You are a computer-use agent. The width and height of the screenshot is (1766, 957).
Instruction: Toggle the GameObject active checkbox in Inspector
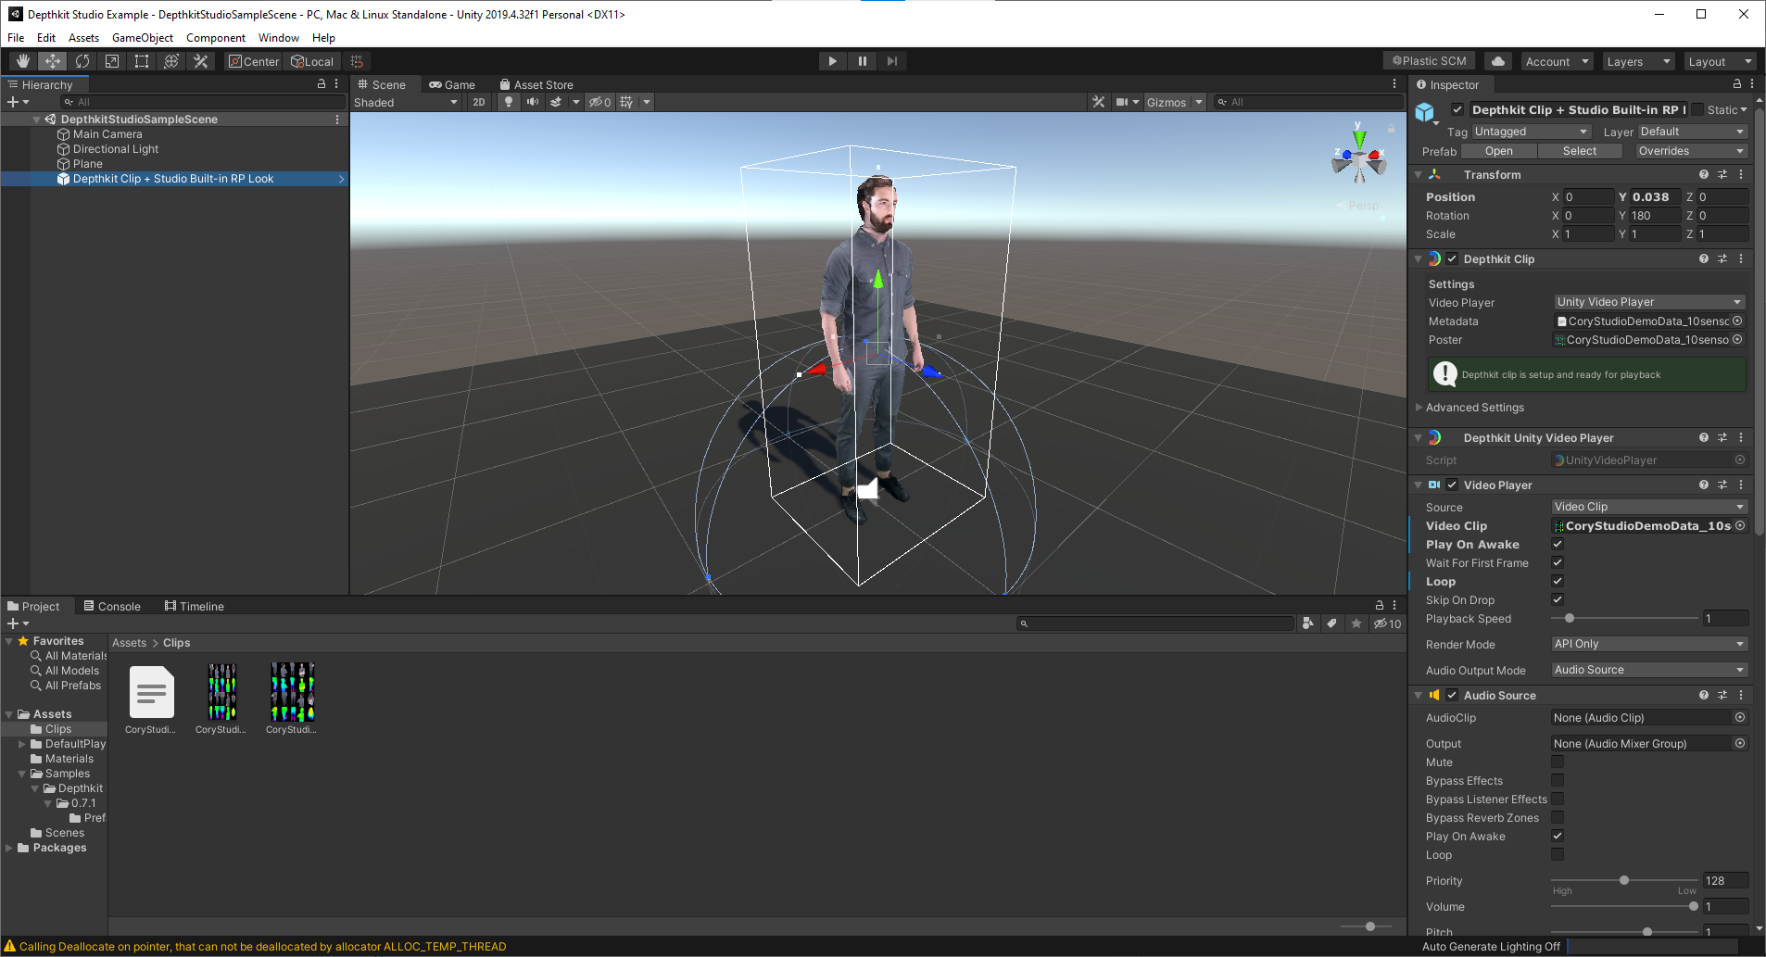click(x=1457, y=109)
